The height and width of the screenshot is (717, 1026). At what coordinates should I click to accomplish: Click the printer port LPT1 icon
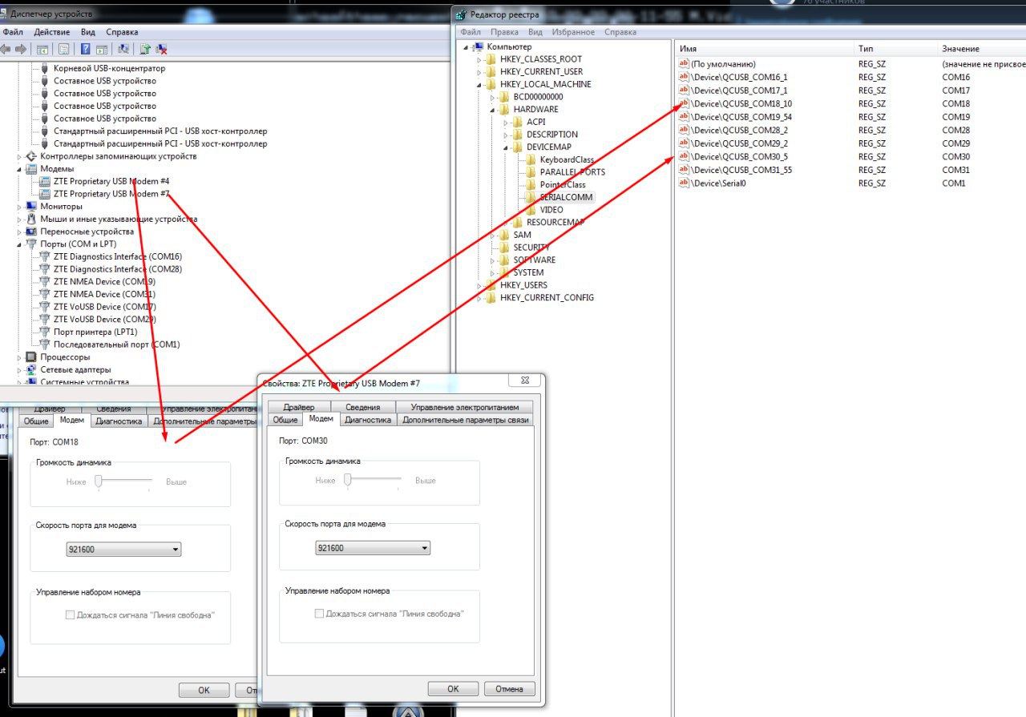pos(45,332)
